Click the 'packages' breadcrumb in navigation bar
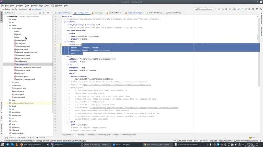 coord(23,9)
